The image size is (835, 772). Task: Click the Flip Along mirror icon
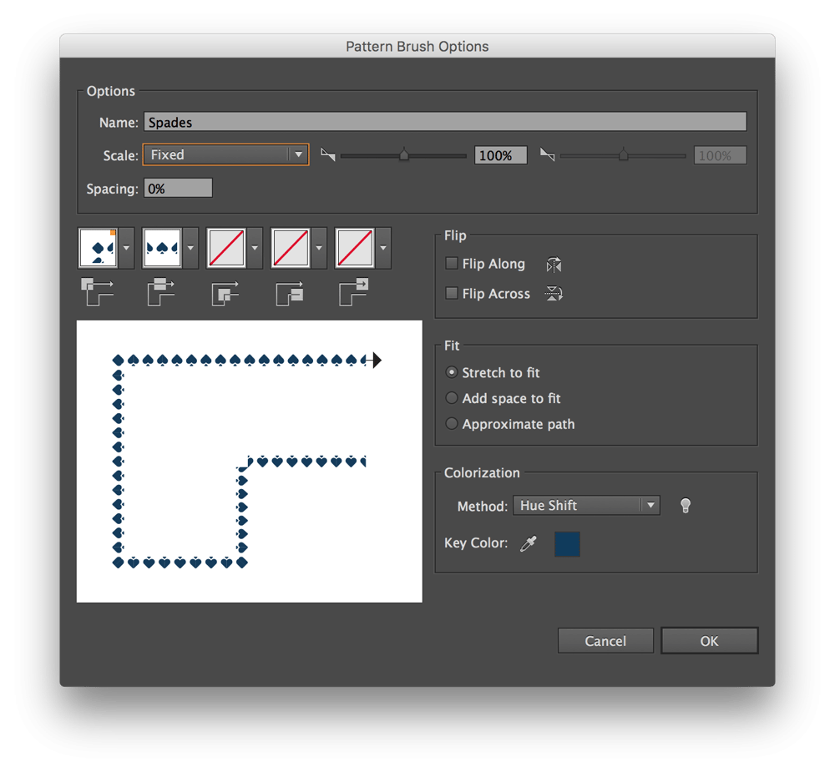click(x=554, y=265)
